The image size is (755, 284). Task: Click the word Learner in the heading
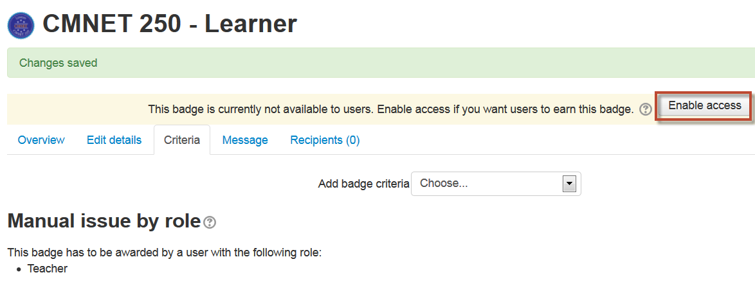point(250,24)
